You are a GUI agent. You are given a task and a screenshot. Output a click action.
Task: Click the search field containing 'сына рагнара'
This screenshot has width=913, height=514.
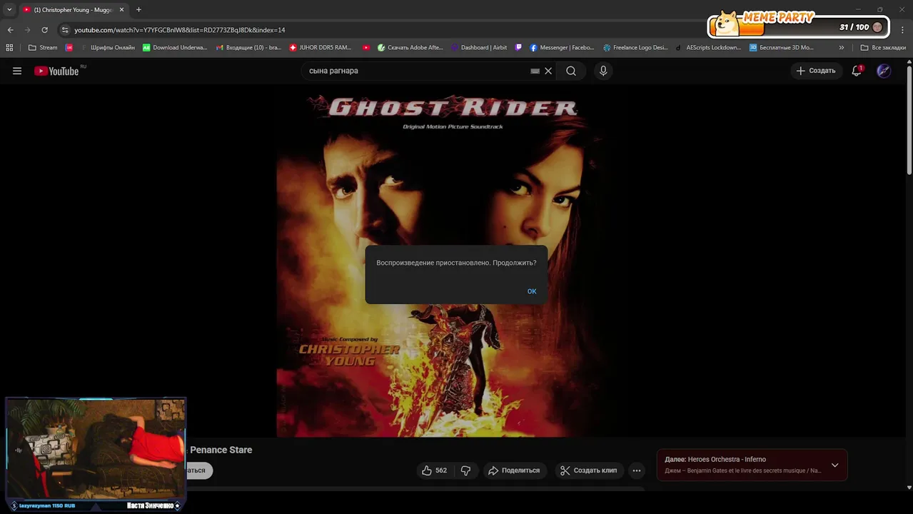click(418, 71)
